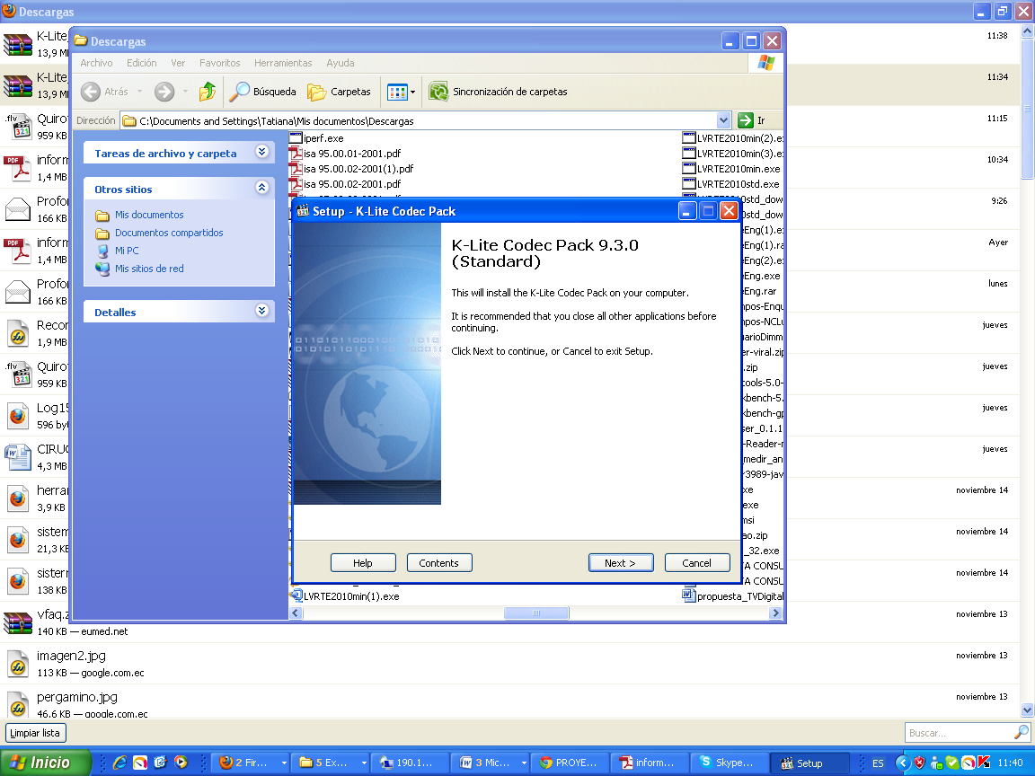1035x776 pixels.
Task: Click Kaspersky K tray icon
Action: point(984,763)
